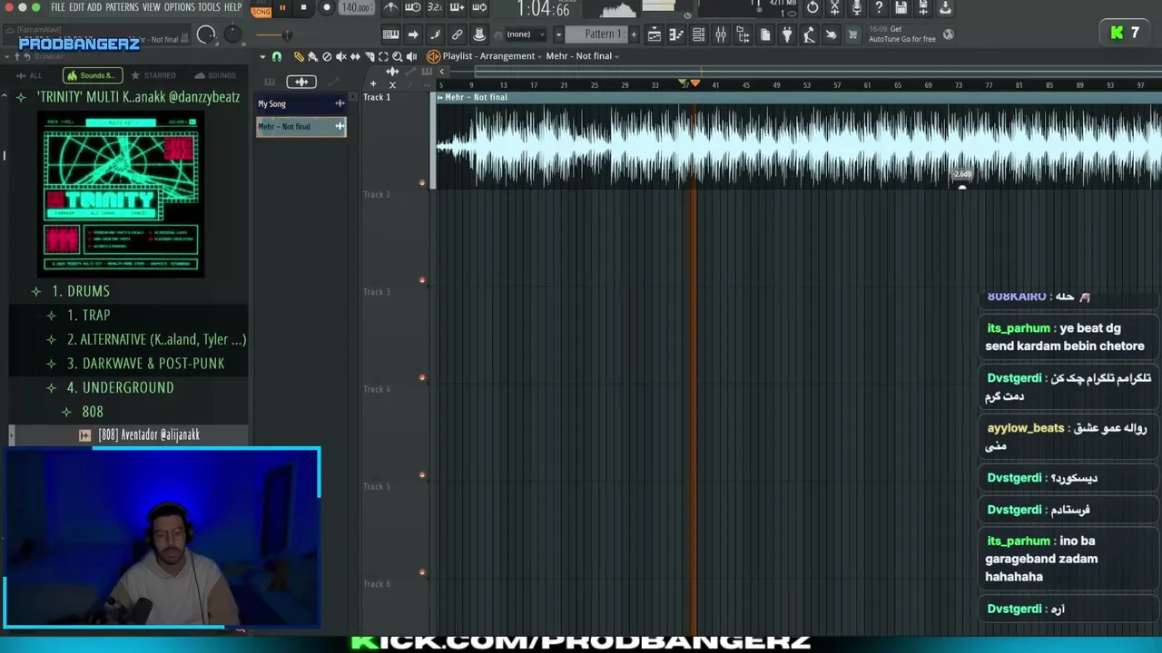Click the 140.000 tempo field

point(355,8)
